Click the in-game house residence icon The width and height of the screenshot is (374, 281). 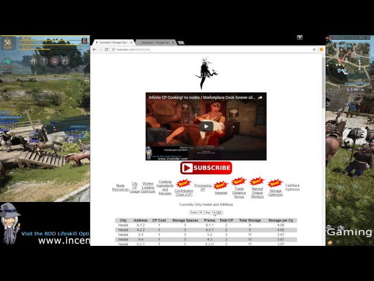tap(33, 61)
